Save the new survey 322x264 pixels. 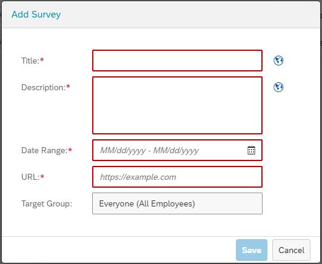(252, 250)
